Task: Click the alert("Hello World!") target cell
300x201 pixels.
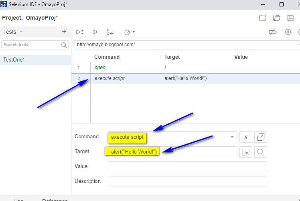Action: click(x=186, y=78)
